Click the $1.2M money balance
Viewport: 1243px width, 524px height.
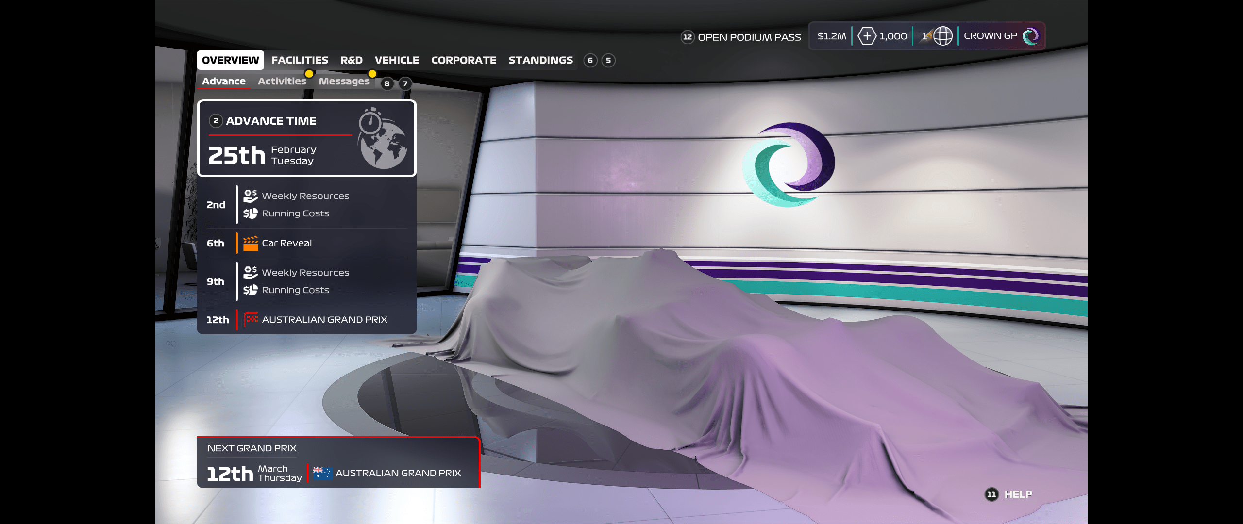pyautogui.click(x=831, y=36)
